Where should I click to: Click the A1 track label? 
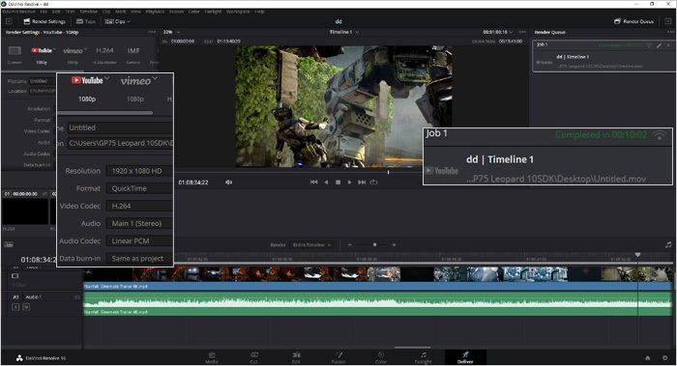[15, 297]
